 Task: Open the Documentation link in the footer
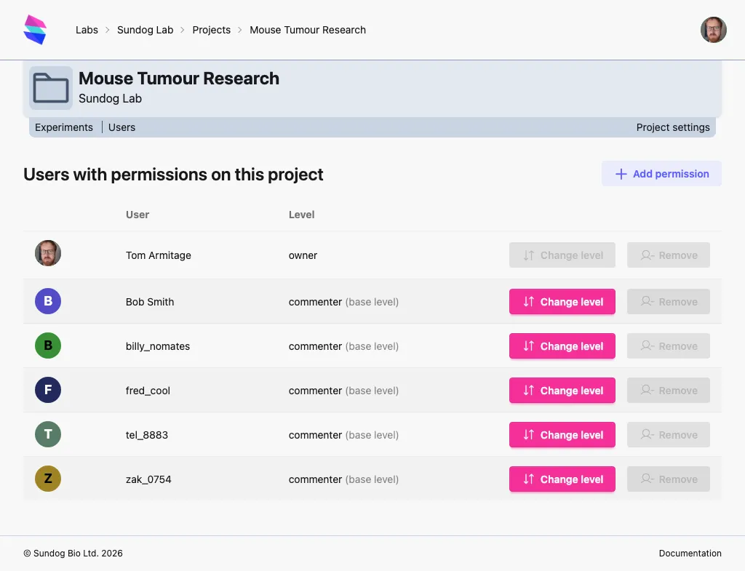(x=690, y=553)
